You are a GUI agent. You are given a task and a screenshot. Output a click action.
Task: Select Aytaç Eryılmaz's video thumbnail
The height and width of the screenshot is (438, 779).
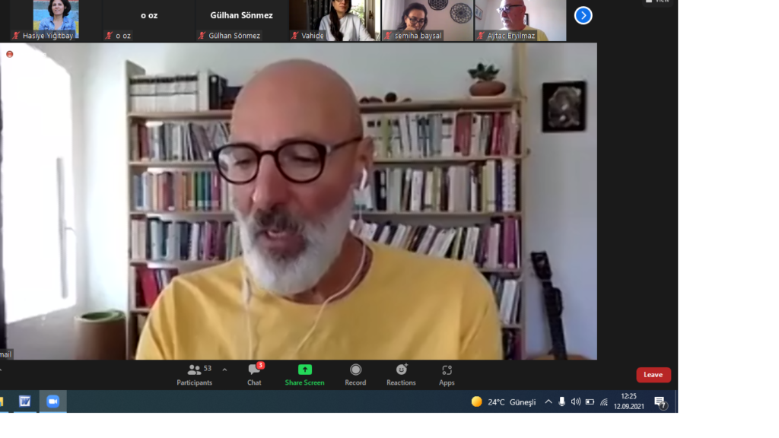(520, 20)
